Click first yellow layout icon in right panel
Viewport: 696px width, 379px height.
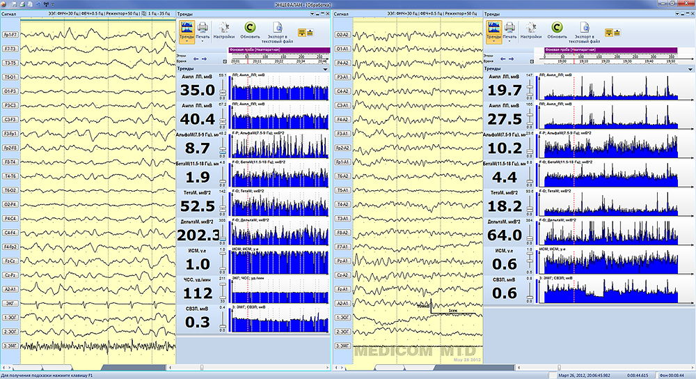tap(609, 33)
